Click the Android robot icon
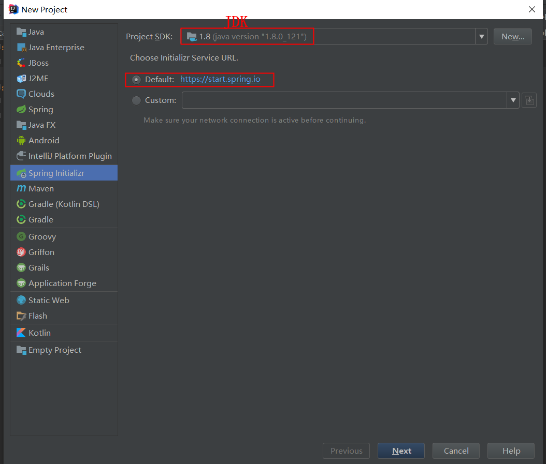Image resolution: width=546 pixels, height=464 pixels. point(21,141)
